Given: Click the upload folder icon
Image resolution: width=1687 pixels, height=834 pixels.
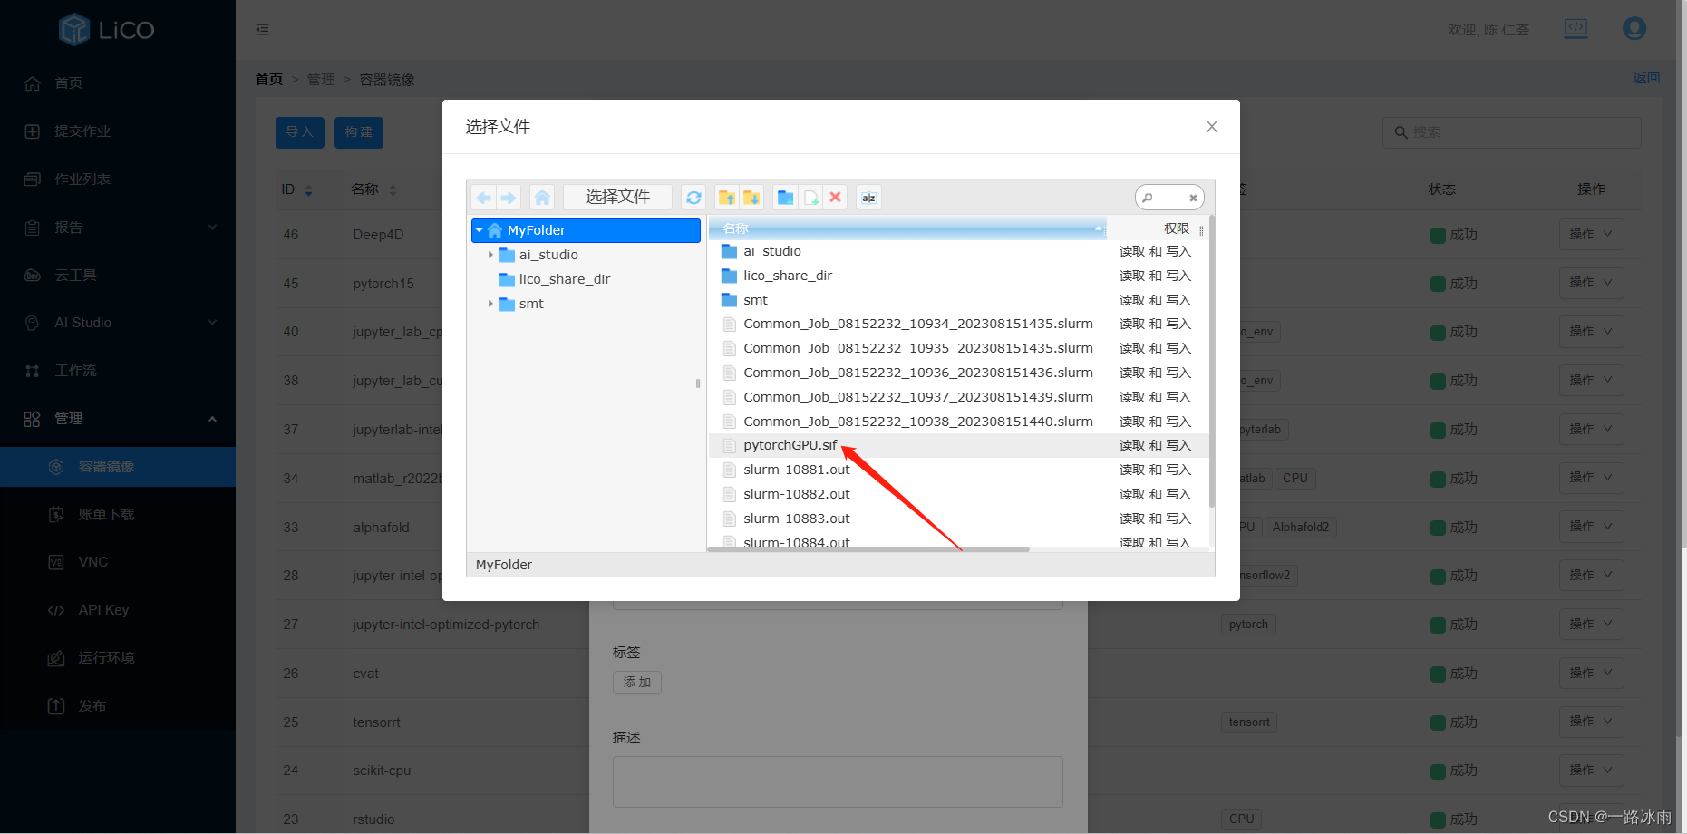Looking at the screenshot, I should point(727,197).
